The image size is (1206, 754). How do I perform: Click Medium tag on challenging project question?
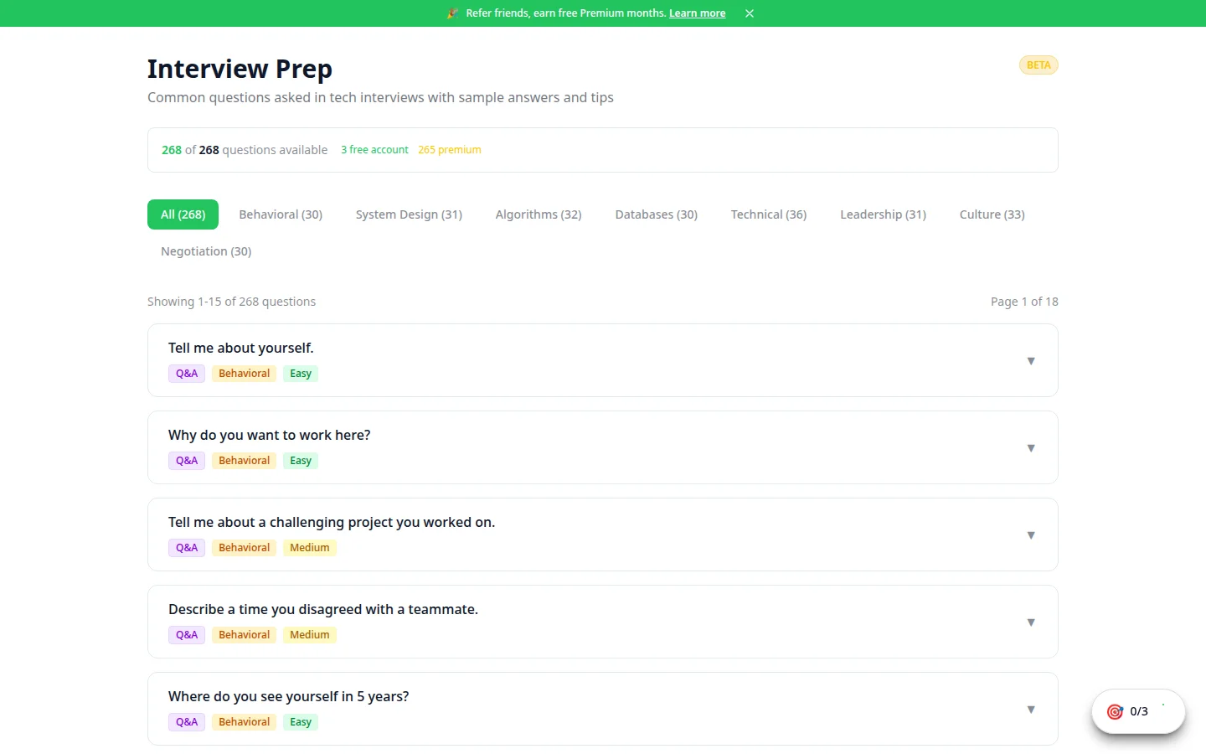310,548
